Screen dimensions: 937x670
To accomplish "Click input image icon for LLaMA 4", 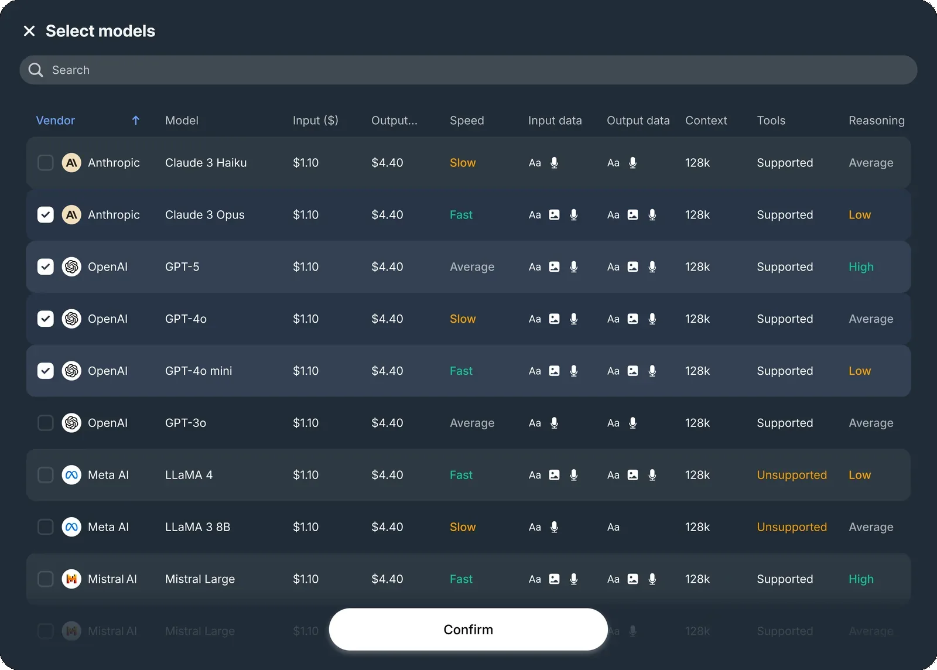I will [555, 475].
